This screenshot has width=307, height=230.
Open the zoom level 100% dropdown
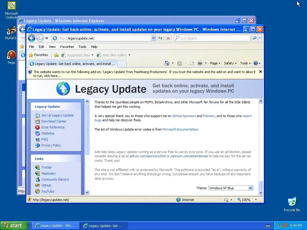[x=256, y=200]
